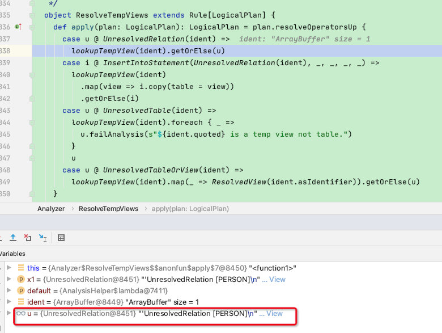Click .map(view => i.copy(table = view)) line

(158, 87)
